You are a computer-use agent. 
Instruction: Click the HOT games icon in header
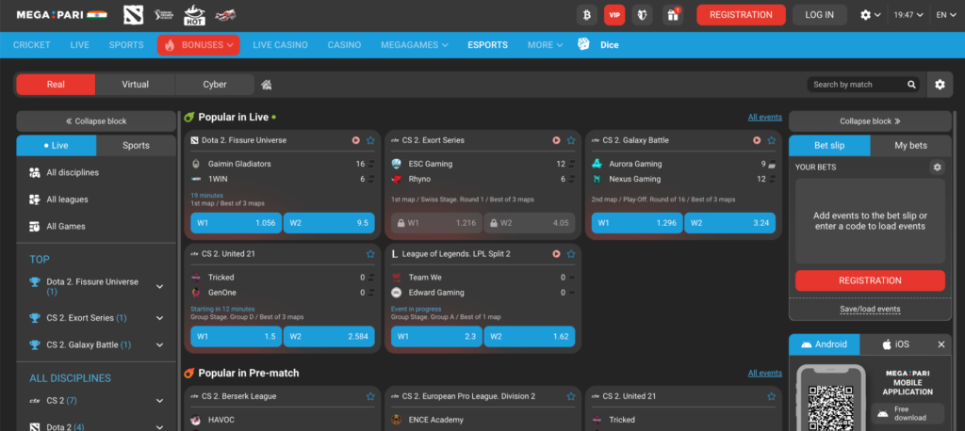click(194, 15)
